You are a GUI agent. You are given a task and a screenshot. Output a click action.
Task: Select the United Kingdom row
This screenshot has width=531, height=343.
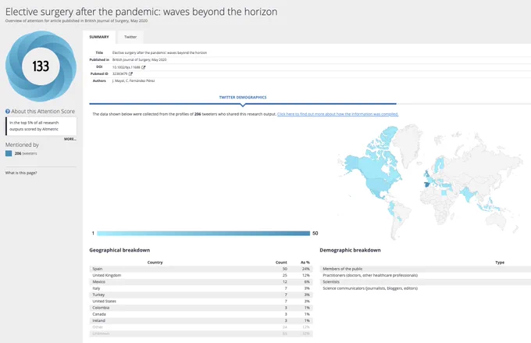[x=201, y=275]
